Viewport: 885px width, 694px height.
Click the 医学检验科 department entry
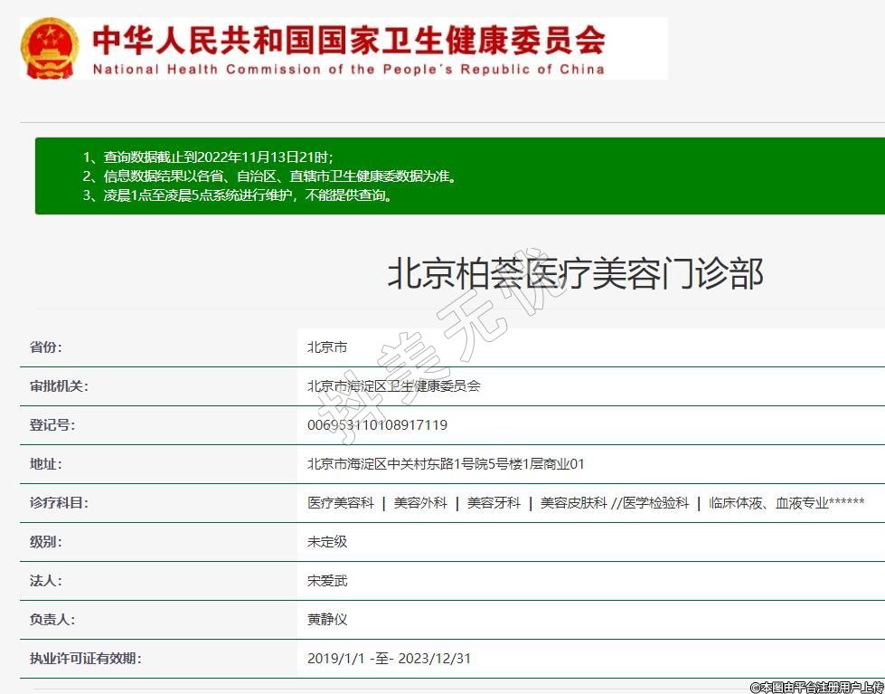tap(655, 503)
